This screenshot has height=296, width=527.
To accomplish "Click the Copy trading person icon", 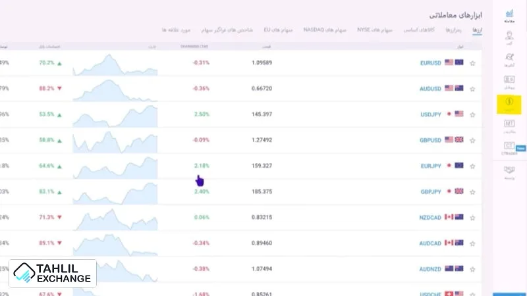I will [x=509, y=38].
